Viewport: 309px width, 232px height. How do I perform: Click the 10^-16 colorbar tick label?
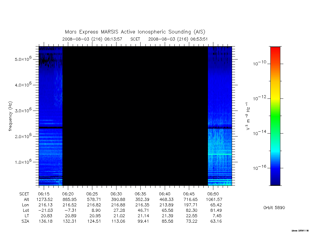click(x=260, y=168)
